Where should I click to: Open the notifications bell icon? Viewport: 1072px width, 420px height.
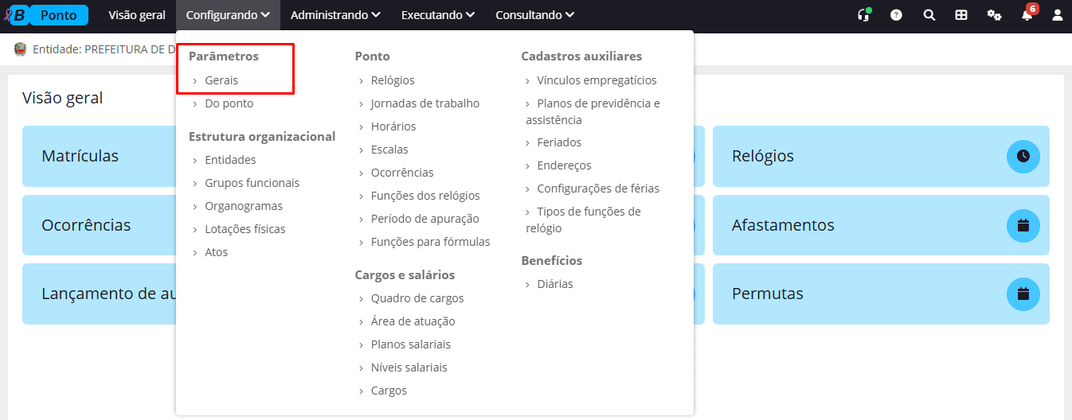click(x=1027, y=15)
